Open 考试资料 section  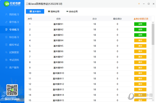coord(12,60)
